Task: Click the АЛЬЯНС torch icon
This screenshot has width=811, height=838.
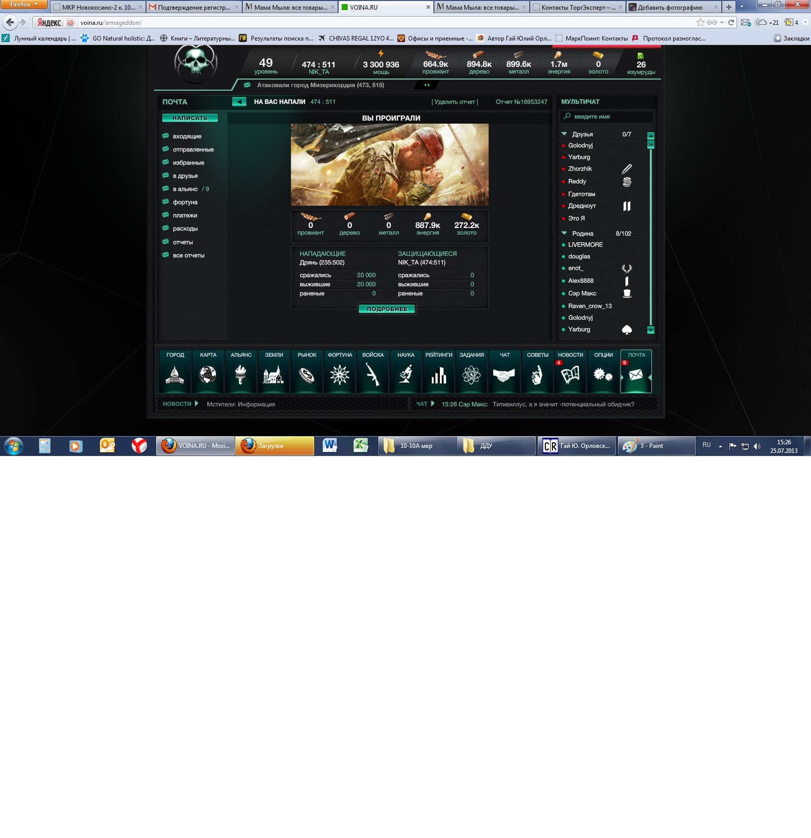Action: point(241,374)
